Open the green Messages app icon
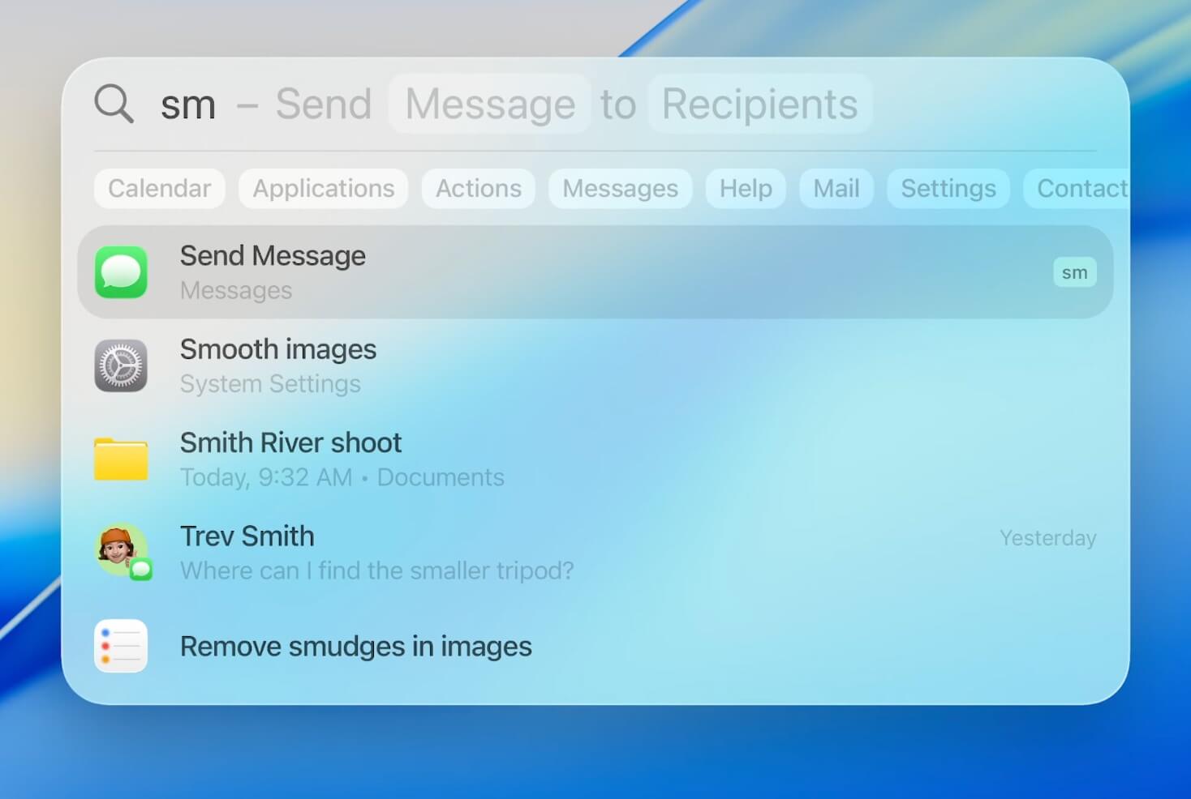Screen dimensions: 1191x799 tap(121, 272)
